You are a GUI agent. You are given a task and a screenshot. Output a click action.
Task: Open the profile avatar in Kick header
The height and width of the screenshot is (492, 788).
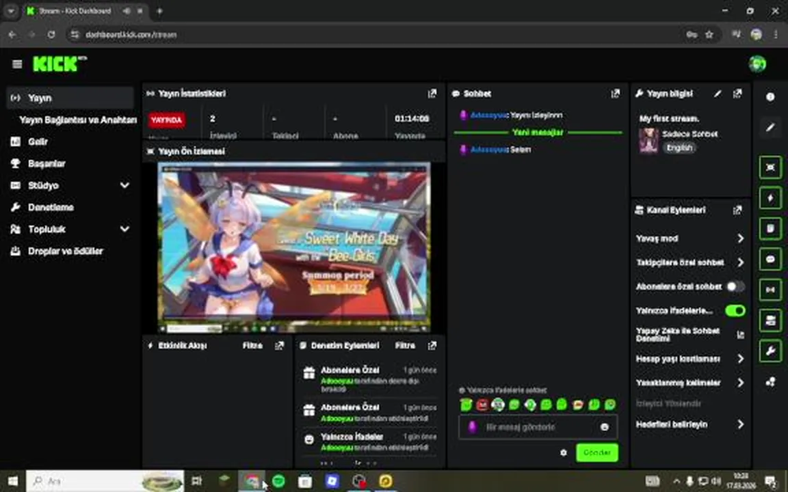(757, 64)
